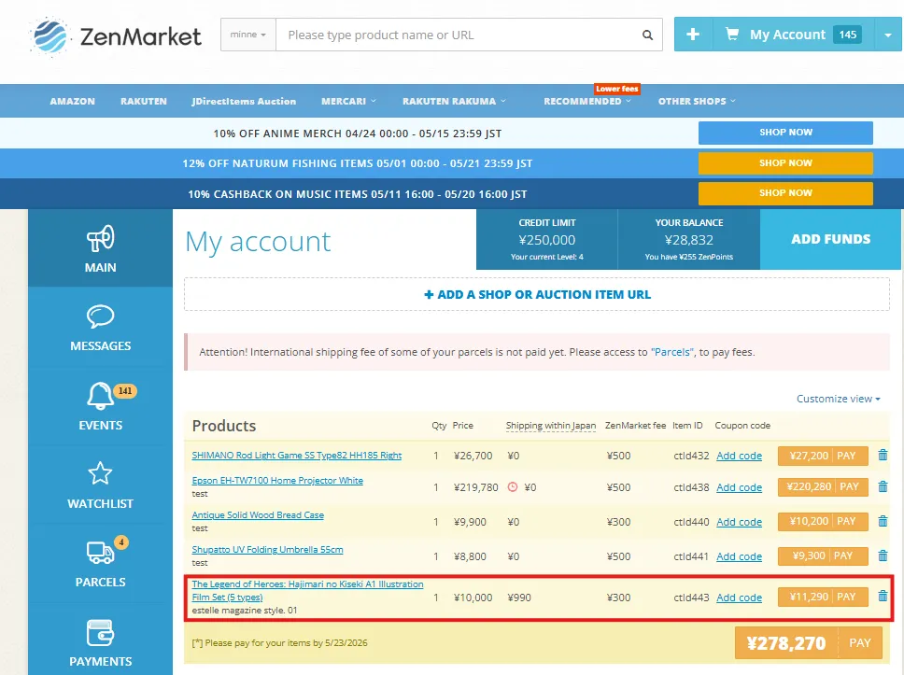The height and width of the screenshot is (675, 904).
Task: Add coupon code for item ctId432
Action: (x=739, y=456)
